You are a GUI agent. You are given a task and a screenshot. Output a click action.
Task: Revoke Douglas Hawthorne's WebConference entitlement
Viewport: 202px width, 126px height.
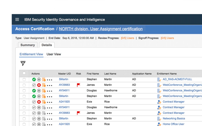coord(39,91)
